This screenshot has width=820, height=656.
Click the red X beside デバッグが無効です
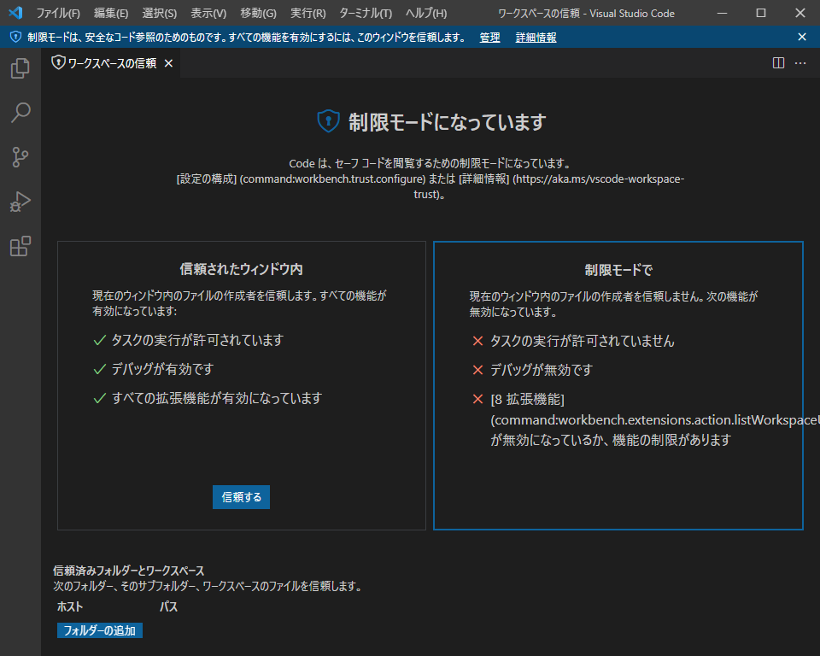[477, 370]
